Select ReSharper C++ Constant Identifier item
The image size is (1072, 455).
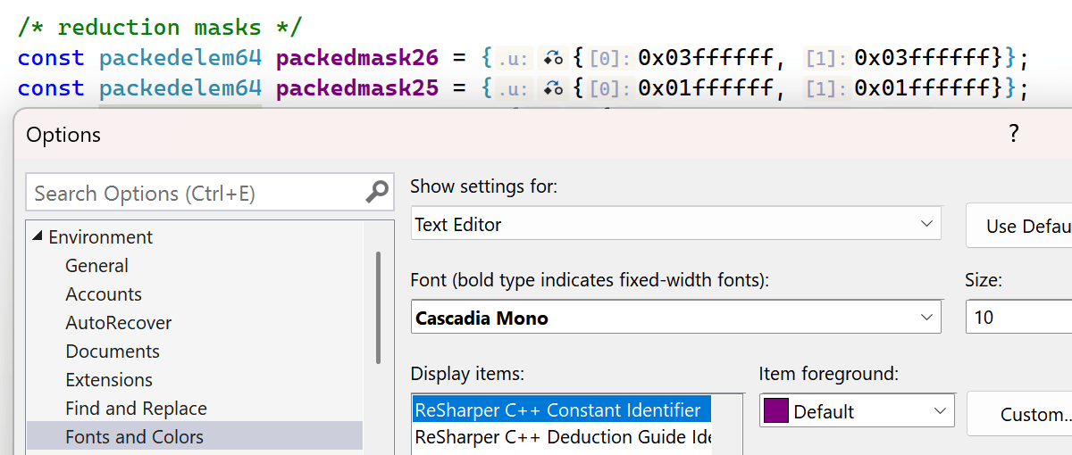(558, 410)
